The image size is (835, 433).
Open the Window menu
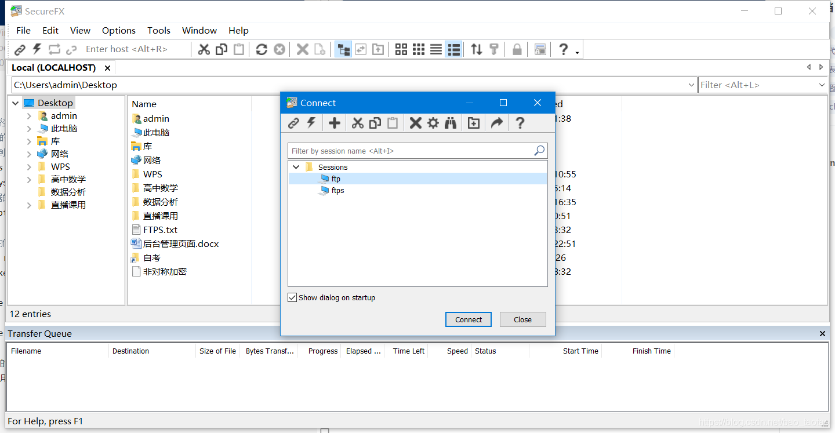pos(199,31)
